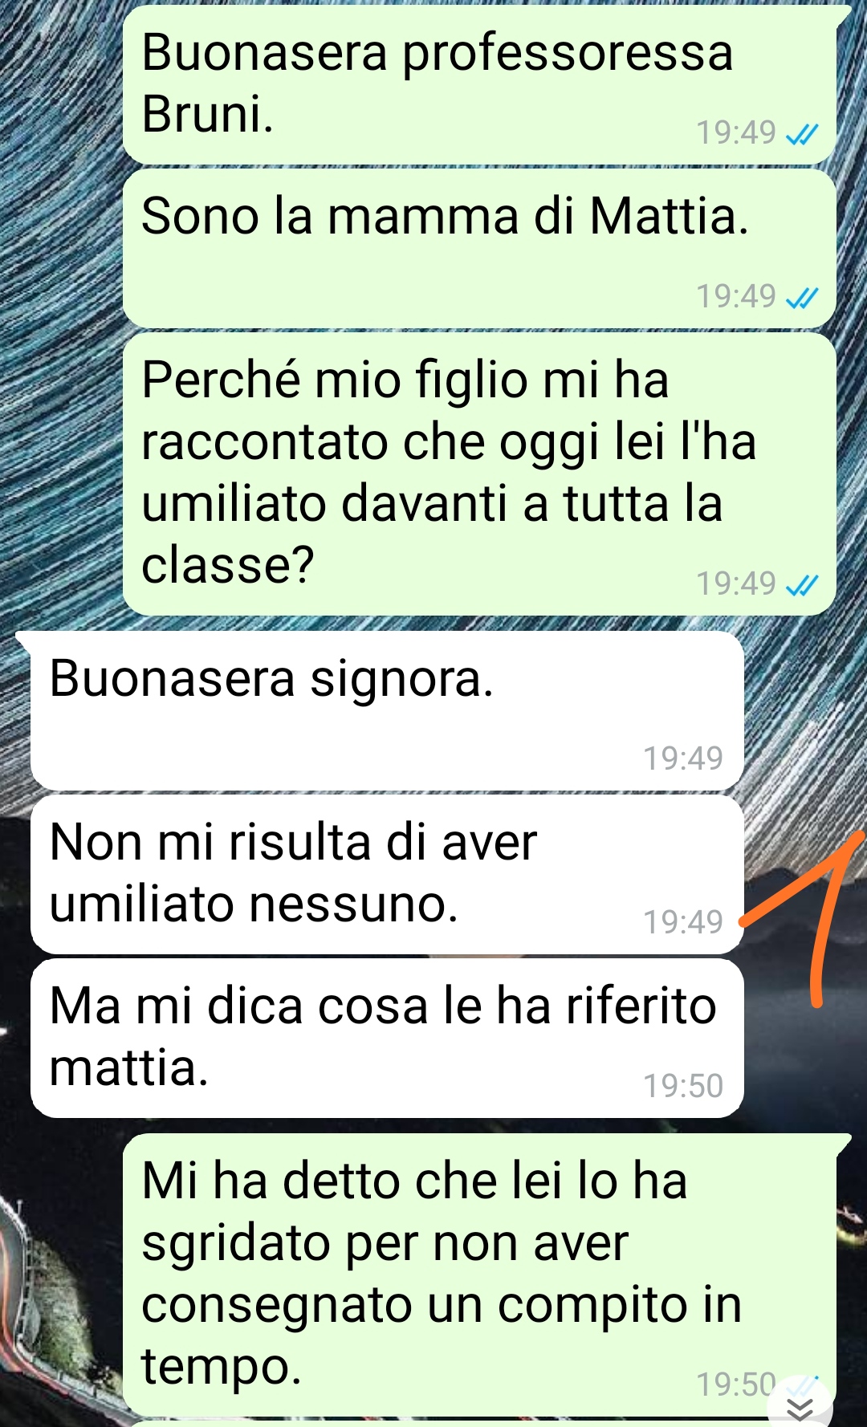Viewport: 867px width, 1427px height.
Task: Tap blue double-check on 'Buonasera professoressa Bruni' message
Action: (801, 134)
